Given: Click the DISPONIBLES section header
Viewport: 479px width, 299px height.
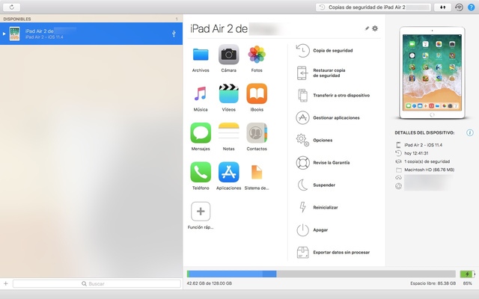Looking at the screenshot, I should 17,19.
